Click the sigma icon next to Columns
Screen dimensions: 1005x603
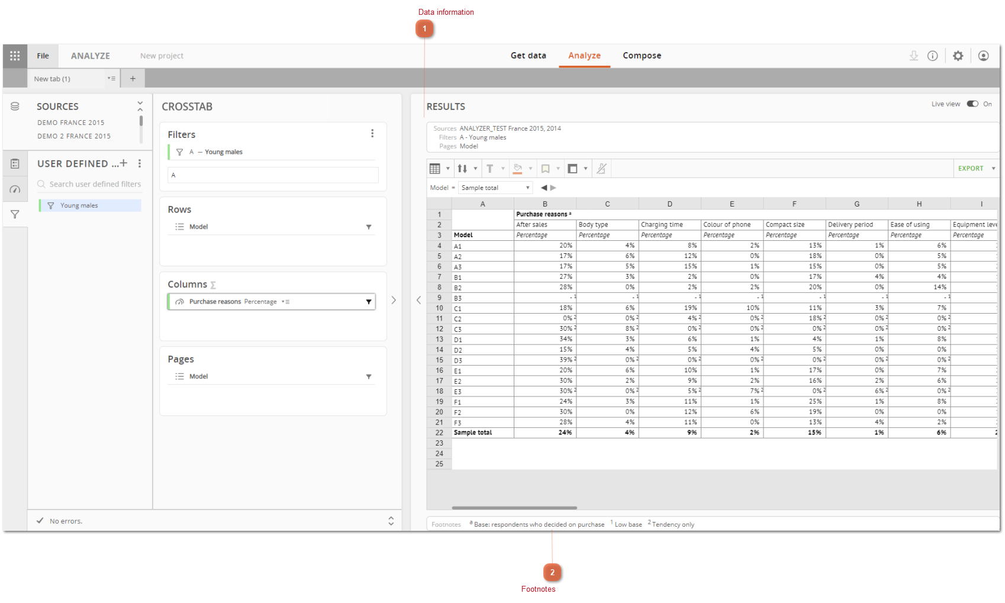213,285
